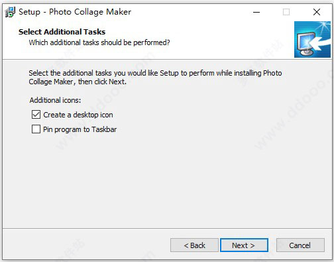Cancel the Photo Collage Maker setup
The width and height of the screenshot is (334, 262).
pyautogui.click(x=300, y=245)
